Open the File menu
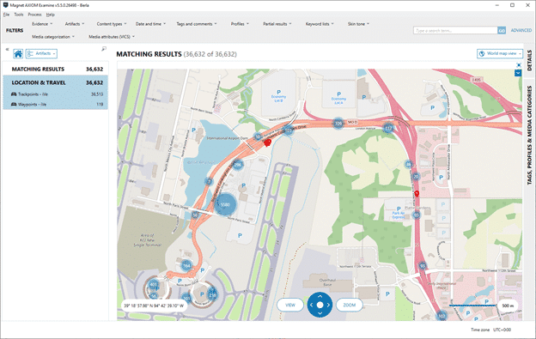536x339 pixels. [7, 15]
